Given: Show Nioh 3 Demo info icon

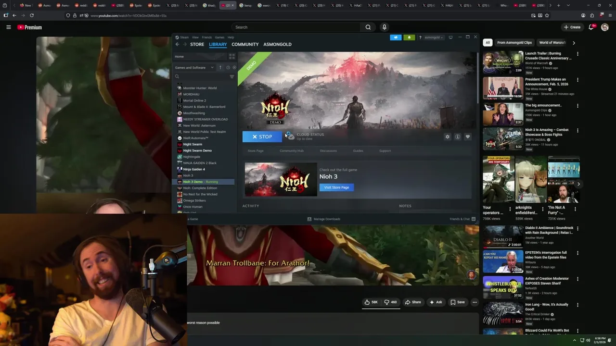Looking at the screenshot, I should click(458, 137).
